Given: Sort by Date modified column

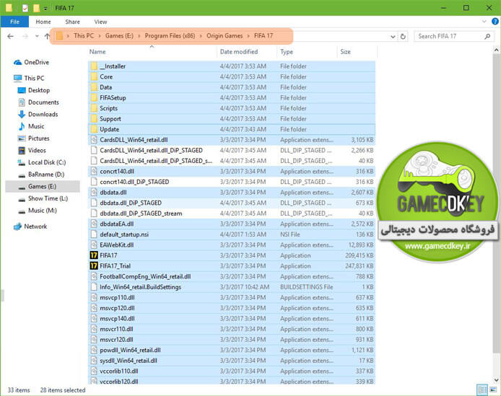Looking at the screenshot, I should [239, 52].
